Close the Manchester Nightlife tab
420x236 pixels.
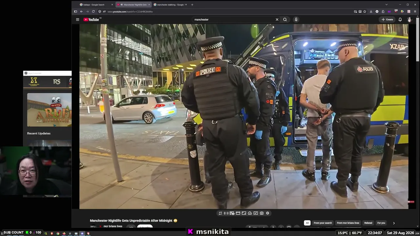pyautogui.click(x=149, y=5)
